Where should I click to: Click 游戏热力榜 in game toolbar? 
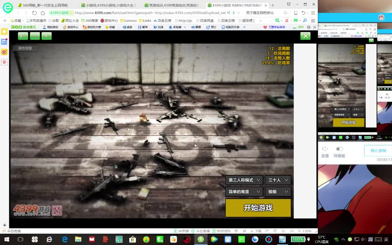click(92, 27)
